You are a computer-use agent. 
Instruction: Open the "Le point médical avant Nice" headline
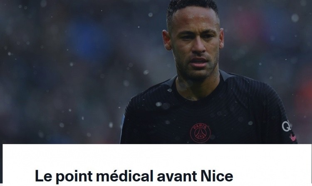click(x=134, y=176)
